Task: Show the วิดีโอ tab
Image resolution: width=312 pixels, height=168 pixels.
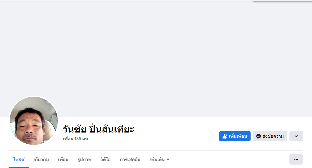Action: [x=105, y=159]
